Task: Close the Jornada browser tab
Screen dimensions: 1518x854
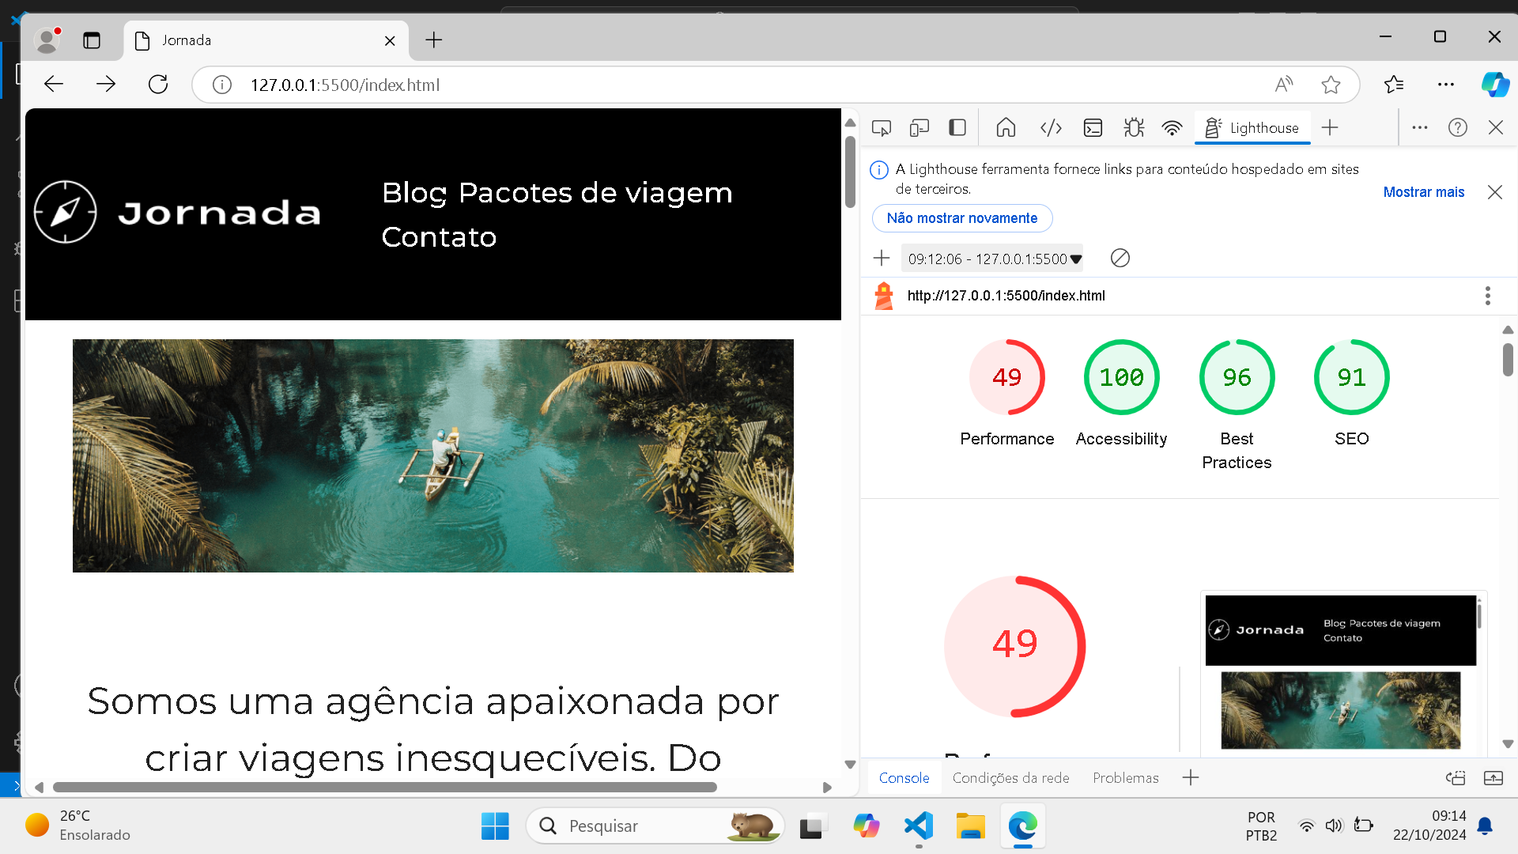Action: click(390, 40)
